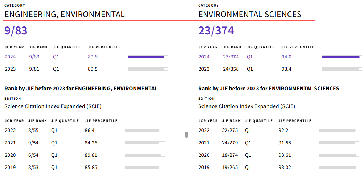364x180 pixels.
Task: Open 2024 JCR year link under Engineering, Environmental
Action: (11, 57)
